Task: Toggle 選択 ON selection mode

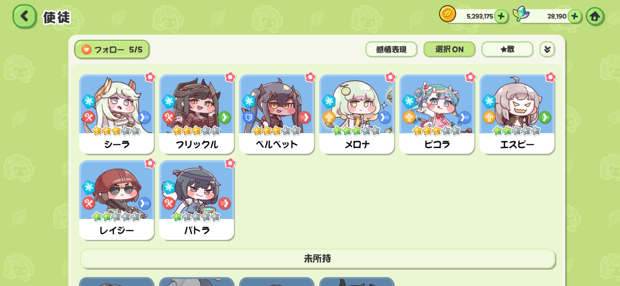Action: point(449,49)
